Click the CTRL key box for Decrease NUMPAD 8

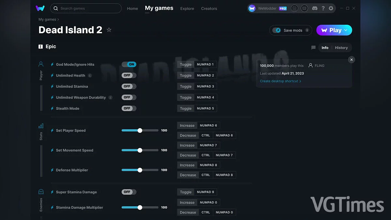206,175
